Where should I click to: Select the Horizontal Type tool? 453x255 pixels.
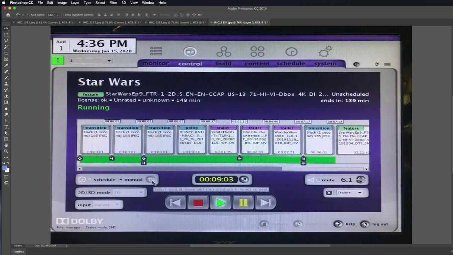coord(6,127)
